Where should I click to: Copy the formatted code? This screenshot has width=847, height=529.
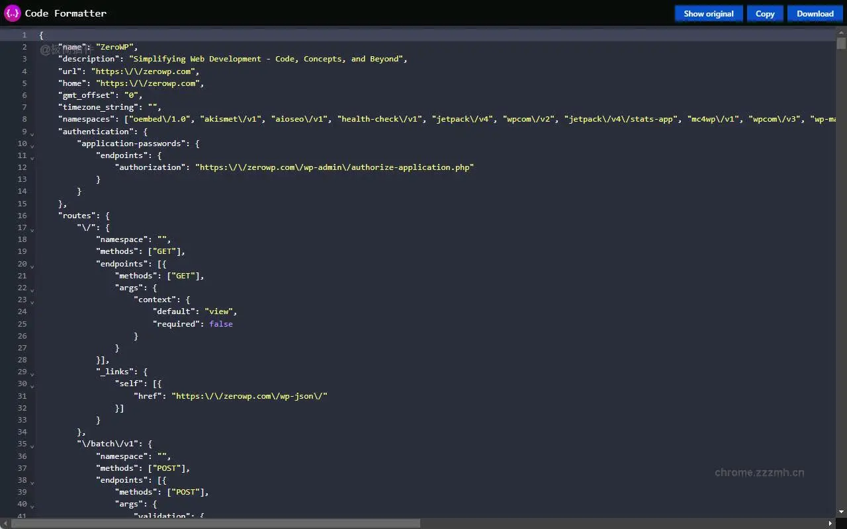(x=765, y=13)
